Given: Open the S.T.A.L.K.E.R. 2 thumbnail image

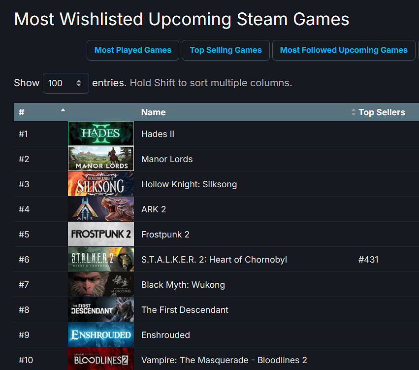Looking at the screenshot, I should [x=100, y=259].
